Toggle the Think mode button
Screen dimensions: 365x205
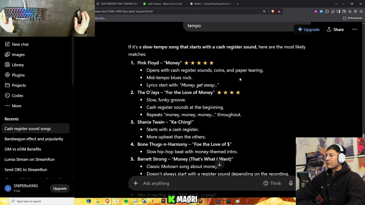[x=272, y=183]
